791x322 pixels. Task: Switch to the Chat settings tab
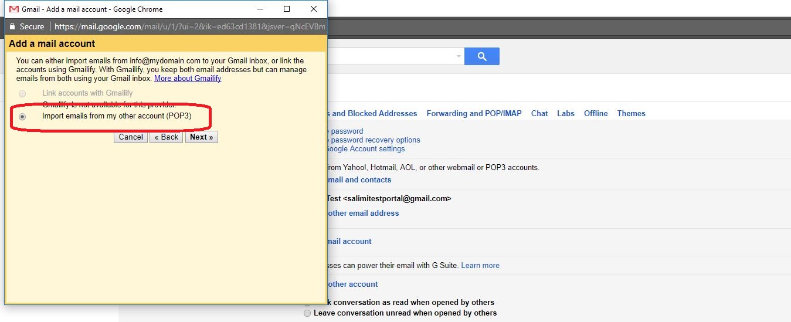click(539, 113)
